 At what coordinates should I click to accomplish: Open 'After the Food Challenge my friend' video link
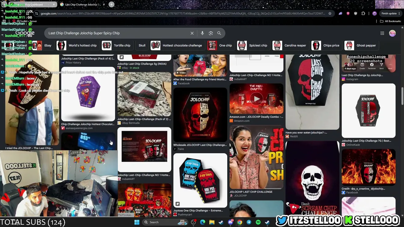coord(200,79)
